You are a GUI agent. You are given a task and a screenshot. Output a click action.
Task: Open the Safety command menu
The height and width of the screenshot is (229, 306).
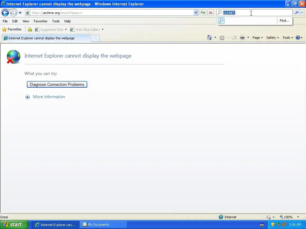(x=273, y=38)
